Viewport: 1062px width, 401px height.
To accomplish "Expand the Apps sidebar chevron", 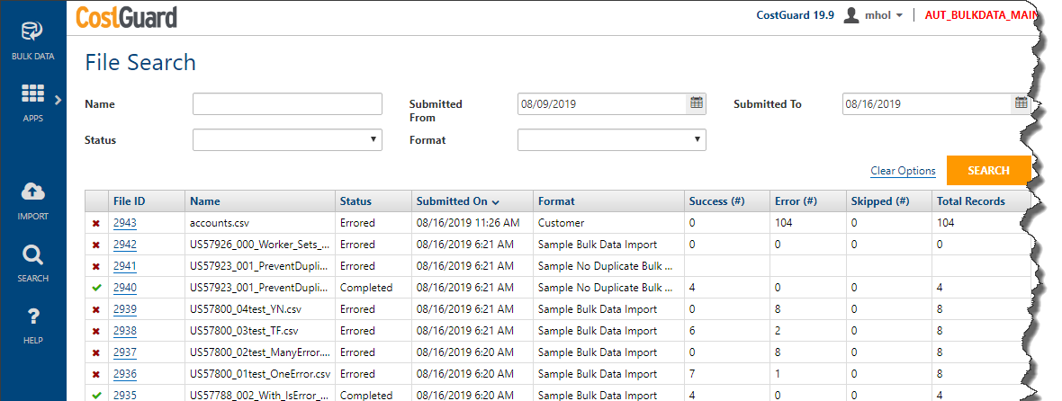I will tap(58, 99).
